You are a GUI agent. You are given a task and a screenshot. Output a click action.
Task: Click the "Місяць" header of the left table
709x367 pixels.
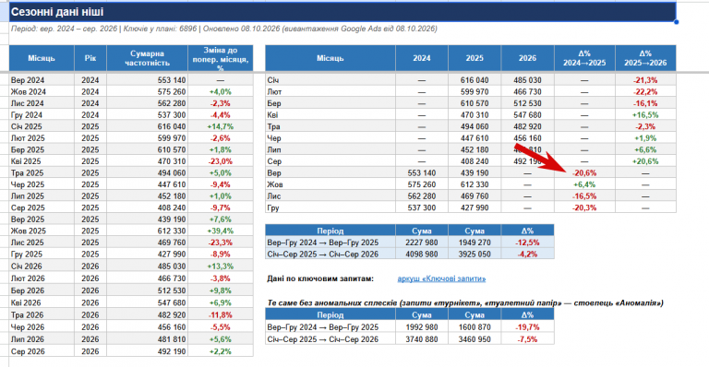click(42, 58)
